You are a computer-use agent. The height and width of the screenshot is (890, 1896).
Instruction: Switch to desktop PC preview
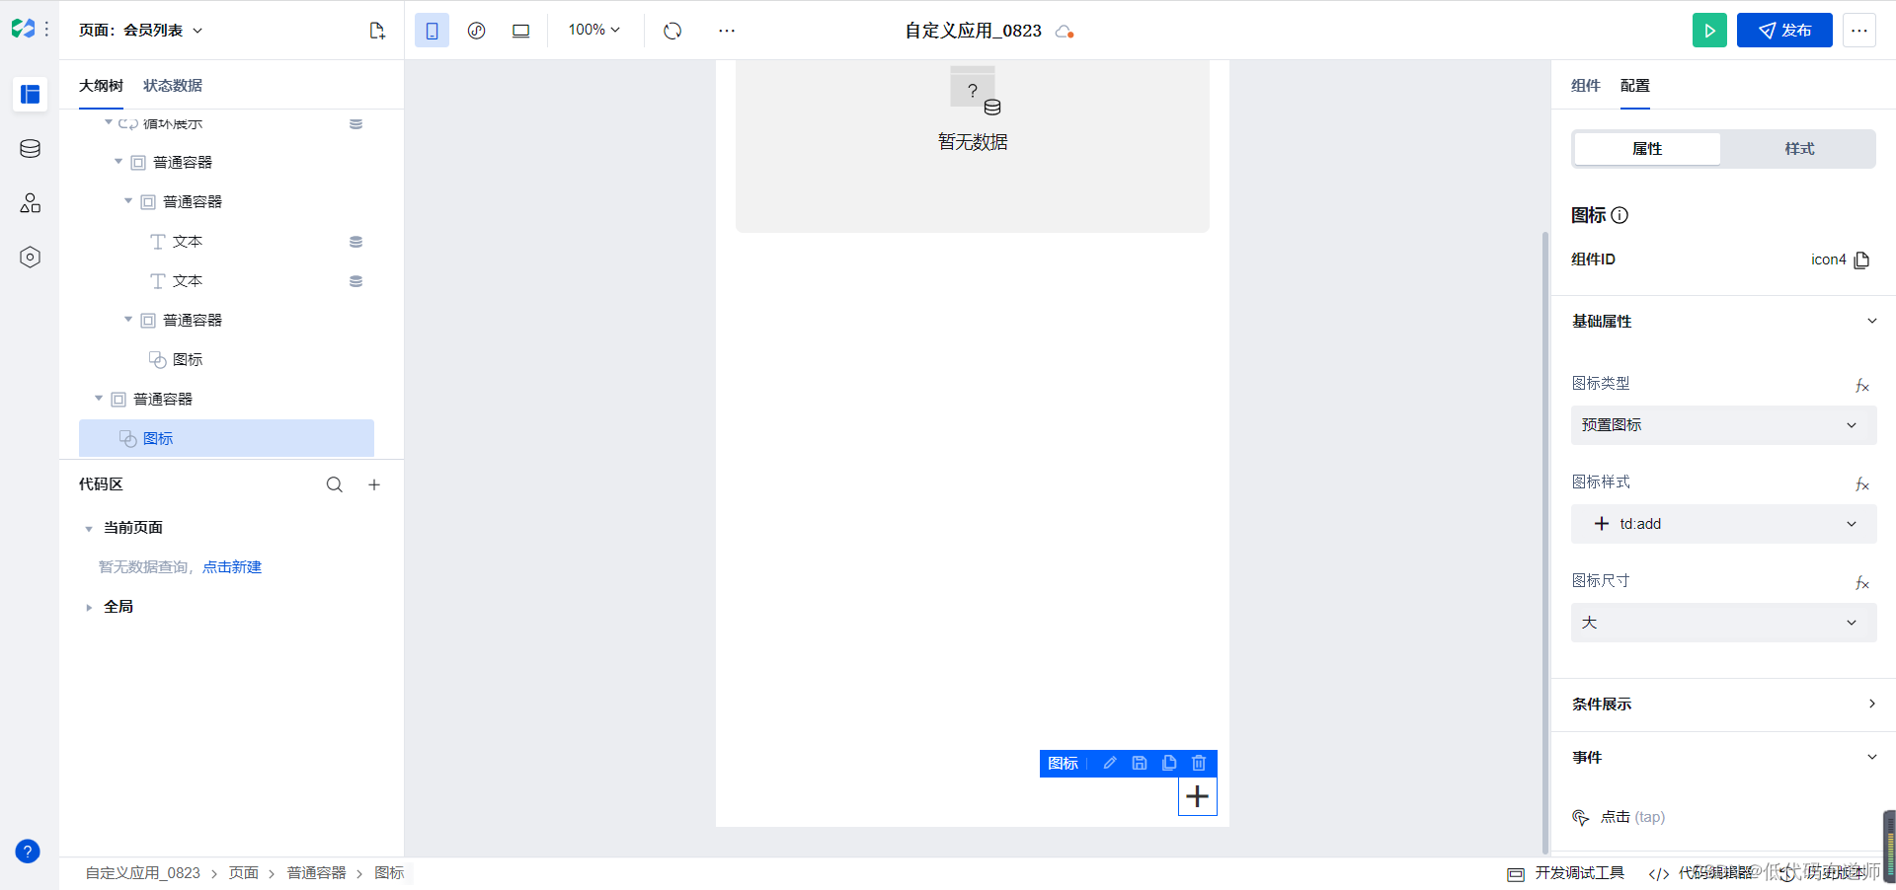[520, 31]
